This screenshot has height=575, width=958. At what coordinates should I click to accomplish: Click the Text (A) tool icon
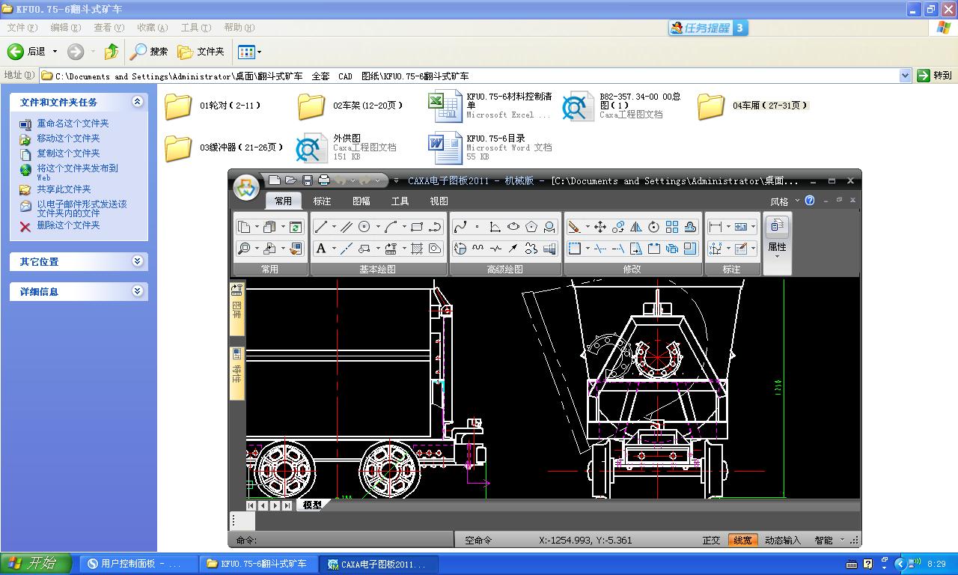[x=321, y=249]
